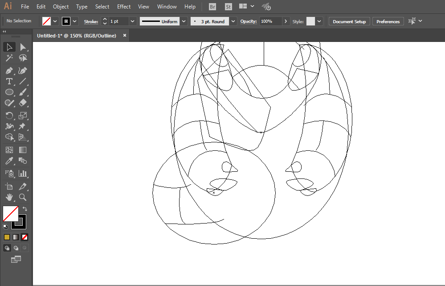Viewport: 445px width, 286px height.
Task: Activate the Gradient tool
Action: click(x=23, y=150)
